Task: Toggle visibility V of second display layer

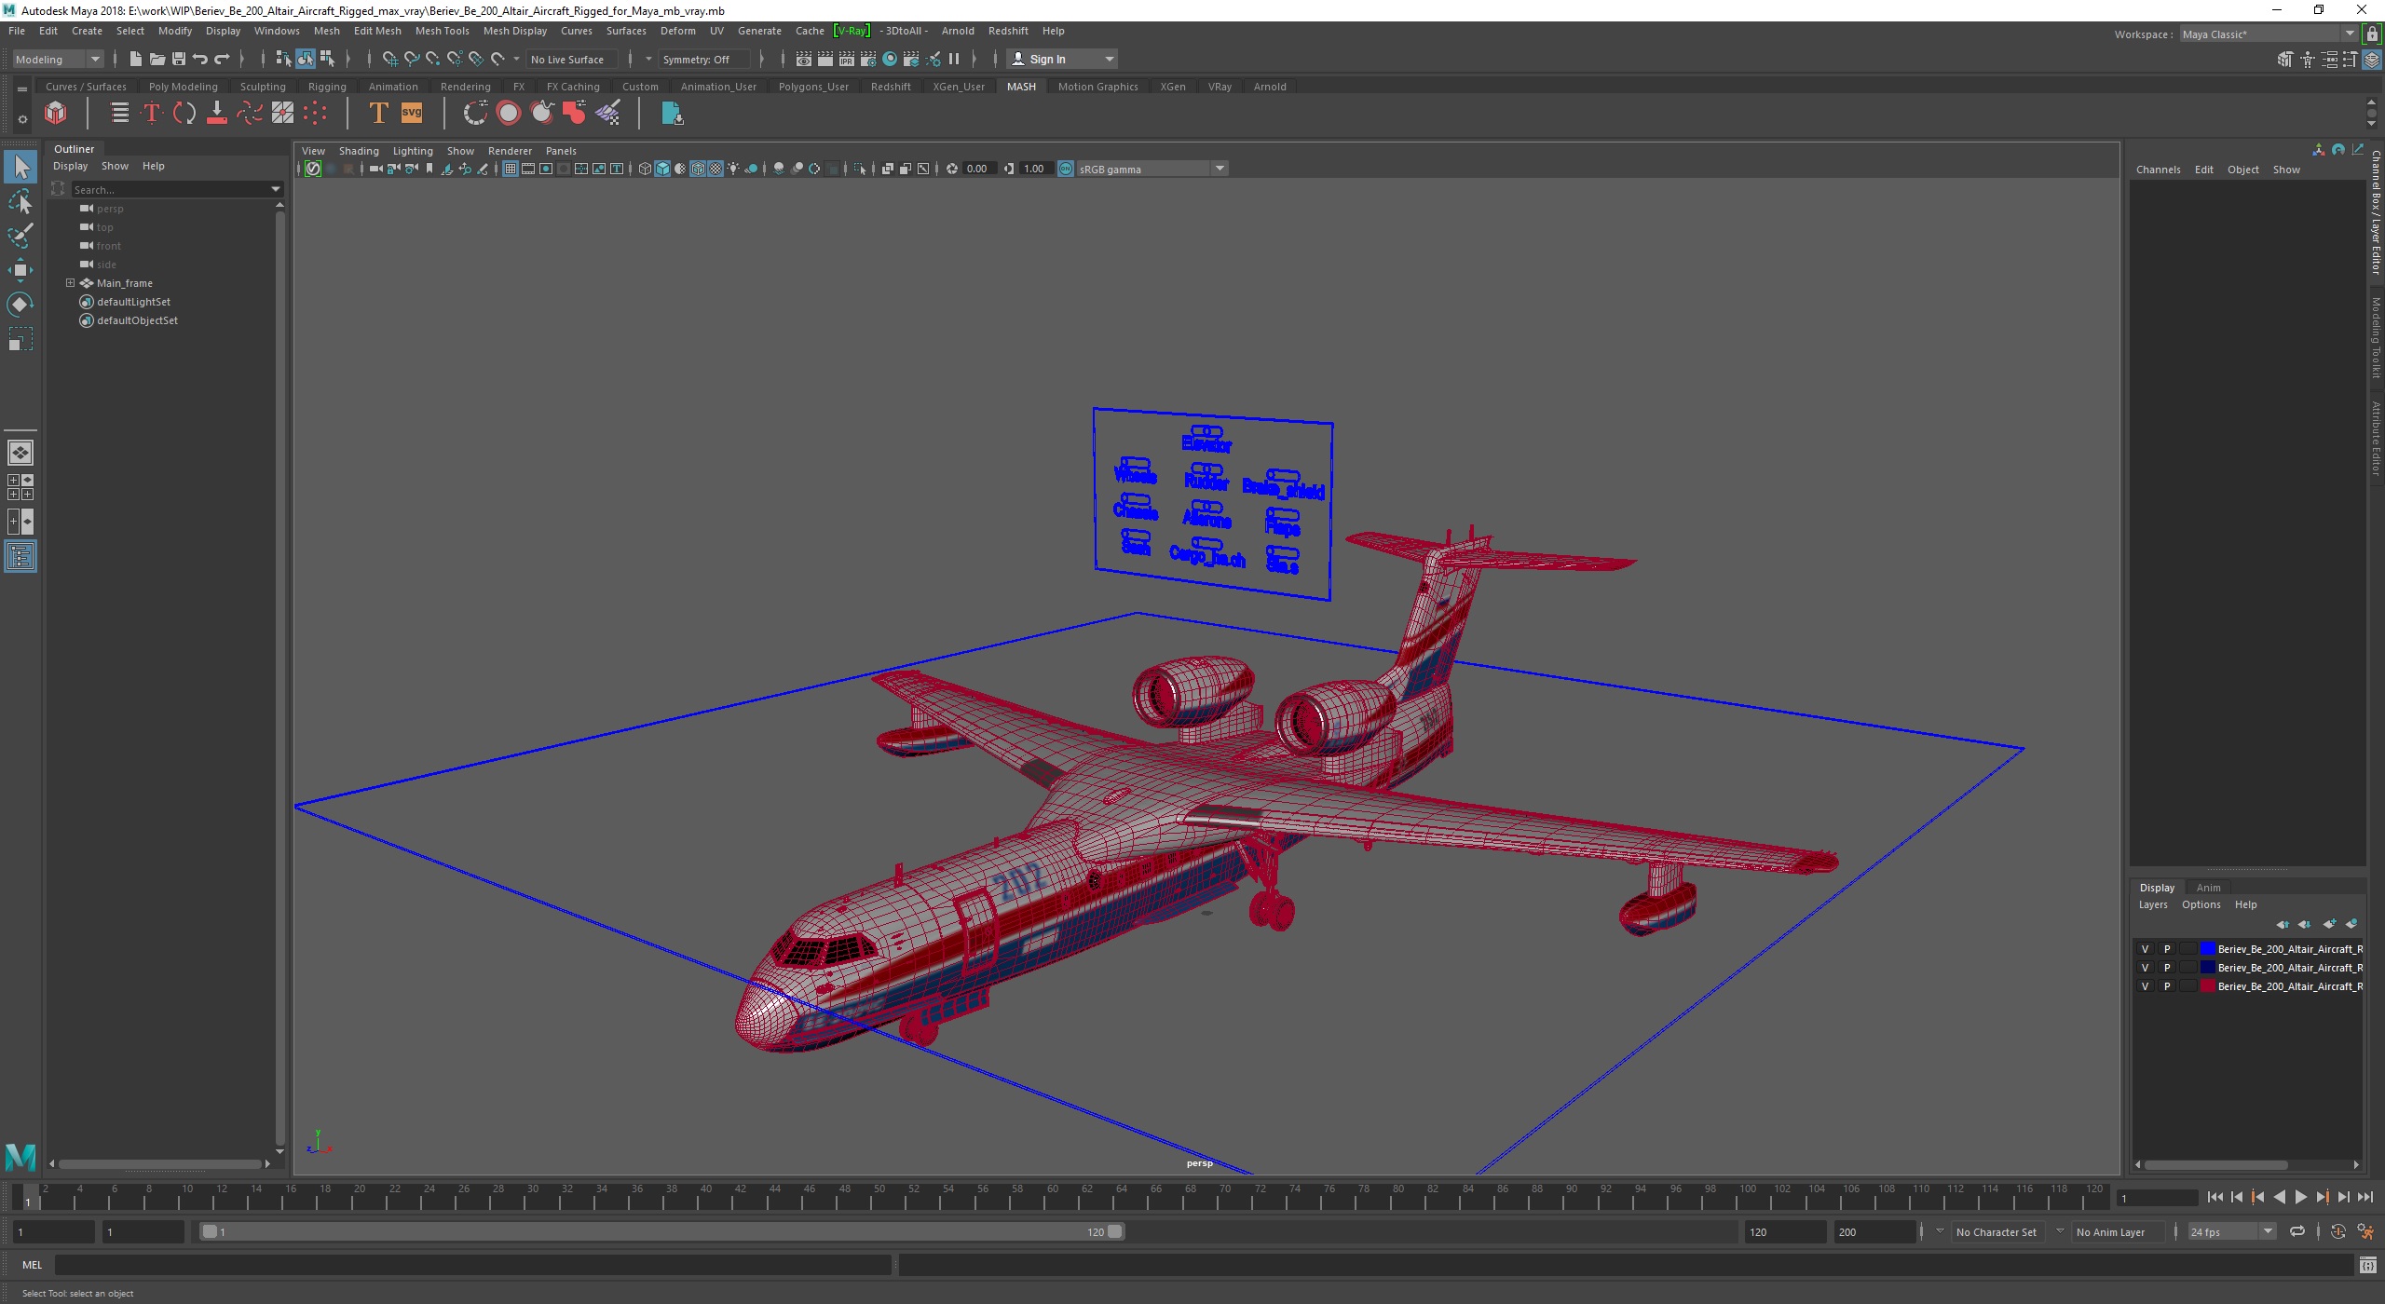Action: (x=2146, y=968)
